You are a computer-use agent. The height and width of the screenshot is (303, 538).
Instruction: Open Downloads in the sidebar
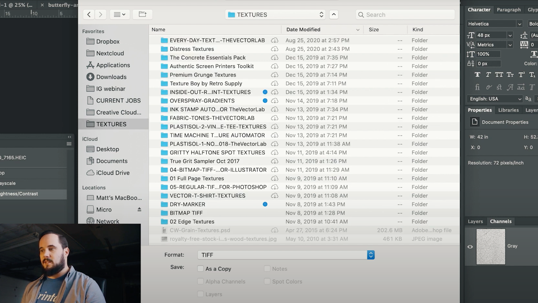[111, 77]
